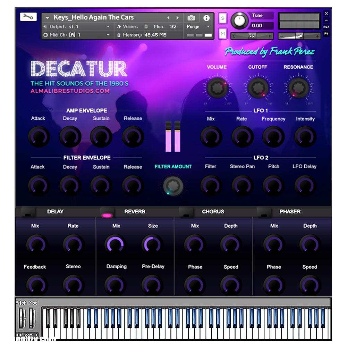Click the LFO 2 Pitch knob
This screenshot has height=347, width=347.
click(x=273, y=186)
